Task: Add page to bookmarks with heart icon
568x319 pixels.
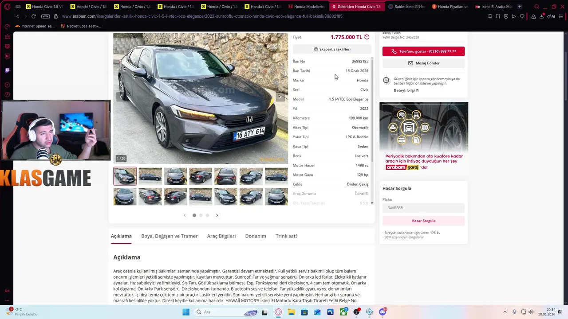Action: [522, 16]
